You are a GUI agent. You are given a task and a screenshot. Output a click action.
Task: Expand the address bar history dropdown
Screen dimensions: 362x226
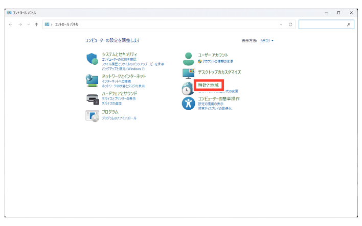(x=281, y=24)
